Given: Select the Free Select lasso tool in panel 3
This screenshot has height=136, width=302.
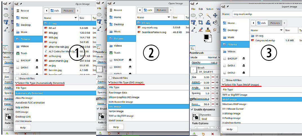Looking at the screenshot, I should [201, 15].
